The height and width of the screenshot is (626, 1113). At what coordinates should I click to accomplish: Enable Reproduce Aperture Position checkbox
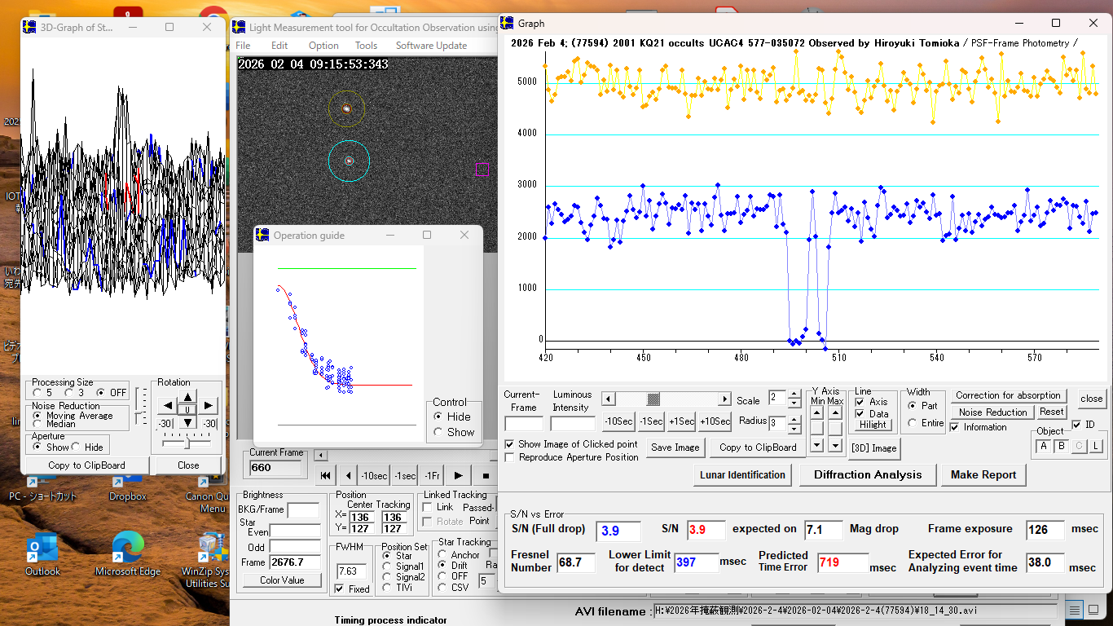point(510,457)
